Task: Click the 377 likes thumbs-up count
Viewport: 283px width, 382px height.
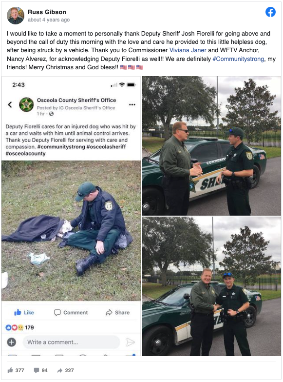Action: pos(16,370)
